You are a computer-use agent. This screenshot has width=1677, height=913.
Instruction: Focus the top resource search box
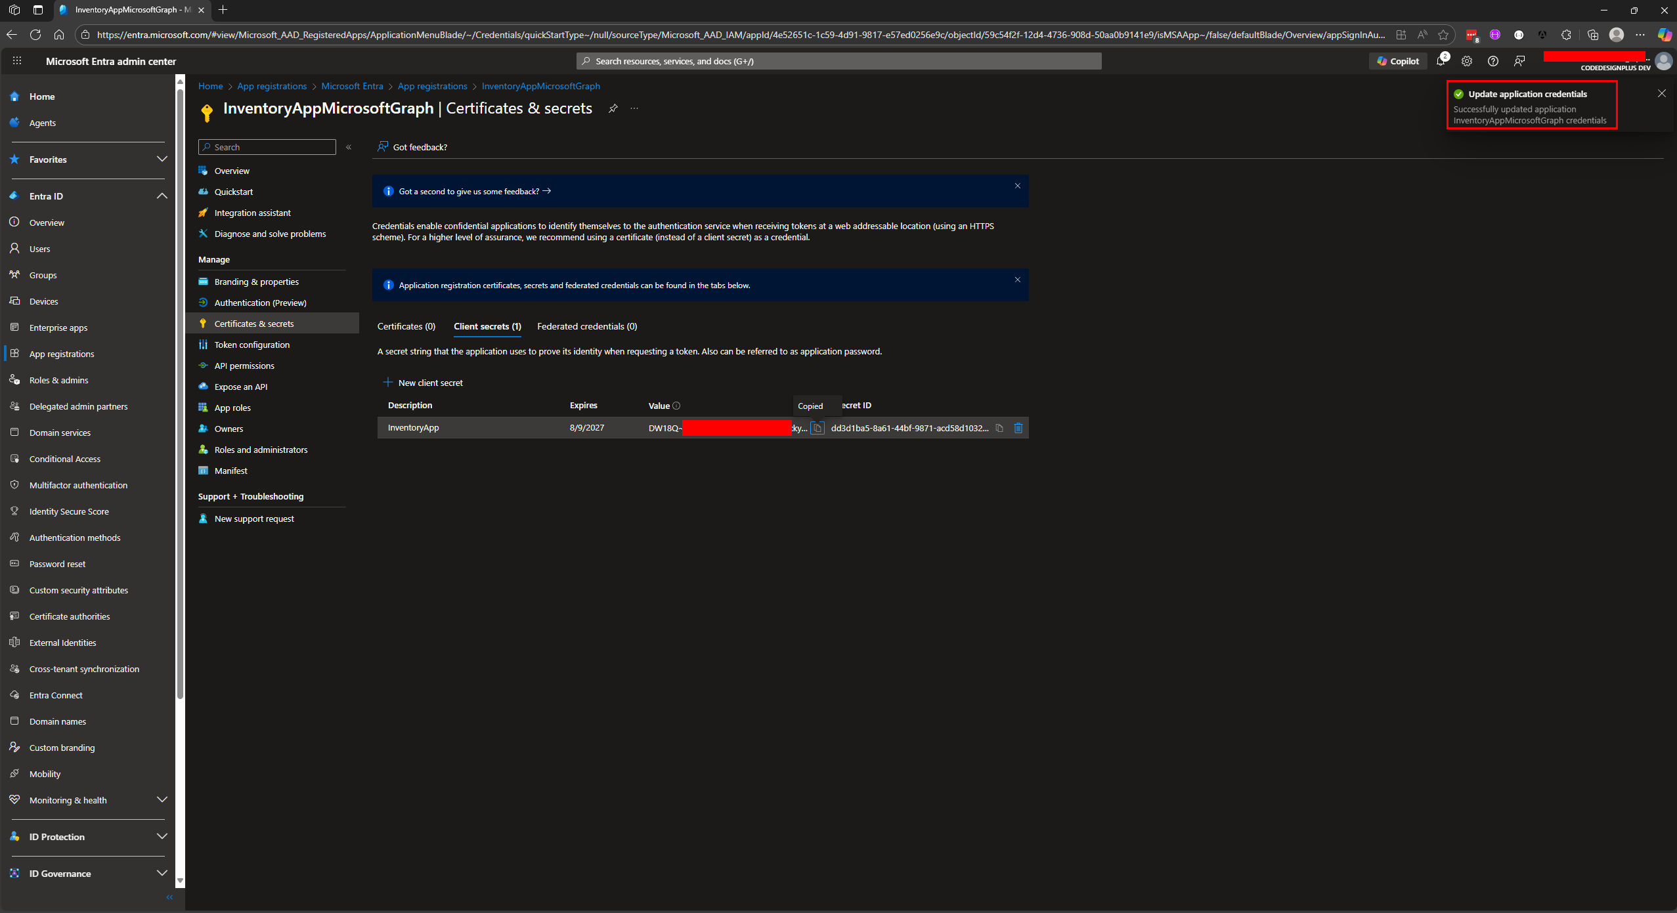839,61
